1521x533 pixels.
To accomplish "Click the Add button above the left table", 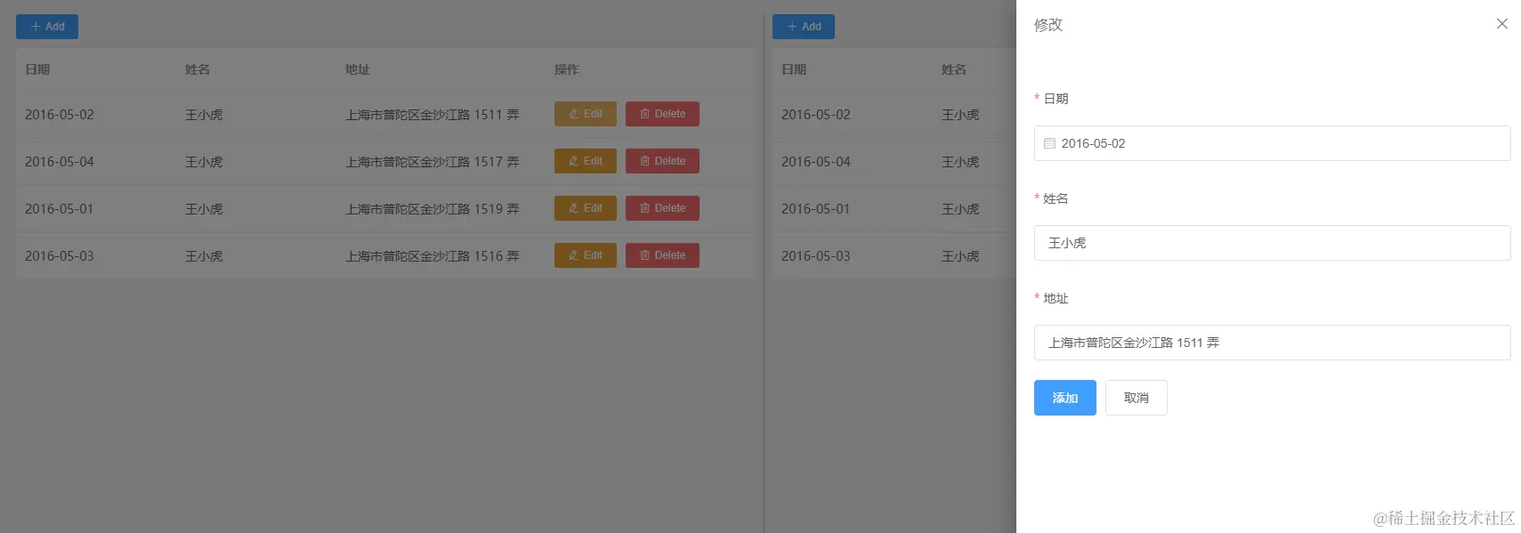I will [47, 27].
